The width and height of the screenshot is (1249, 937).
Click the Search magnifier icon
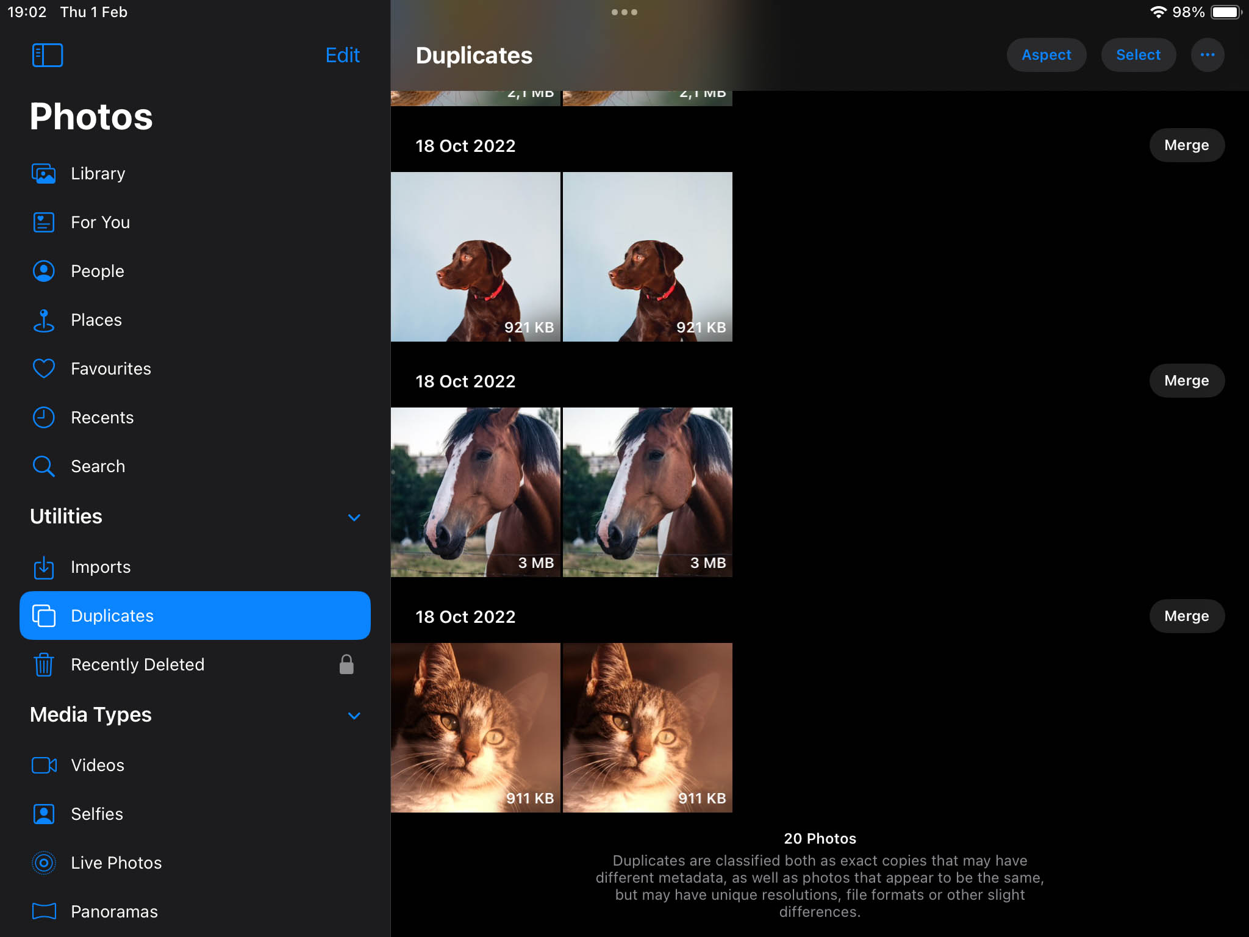click(x=44, y=467)
